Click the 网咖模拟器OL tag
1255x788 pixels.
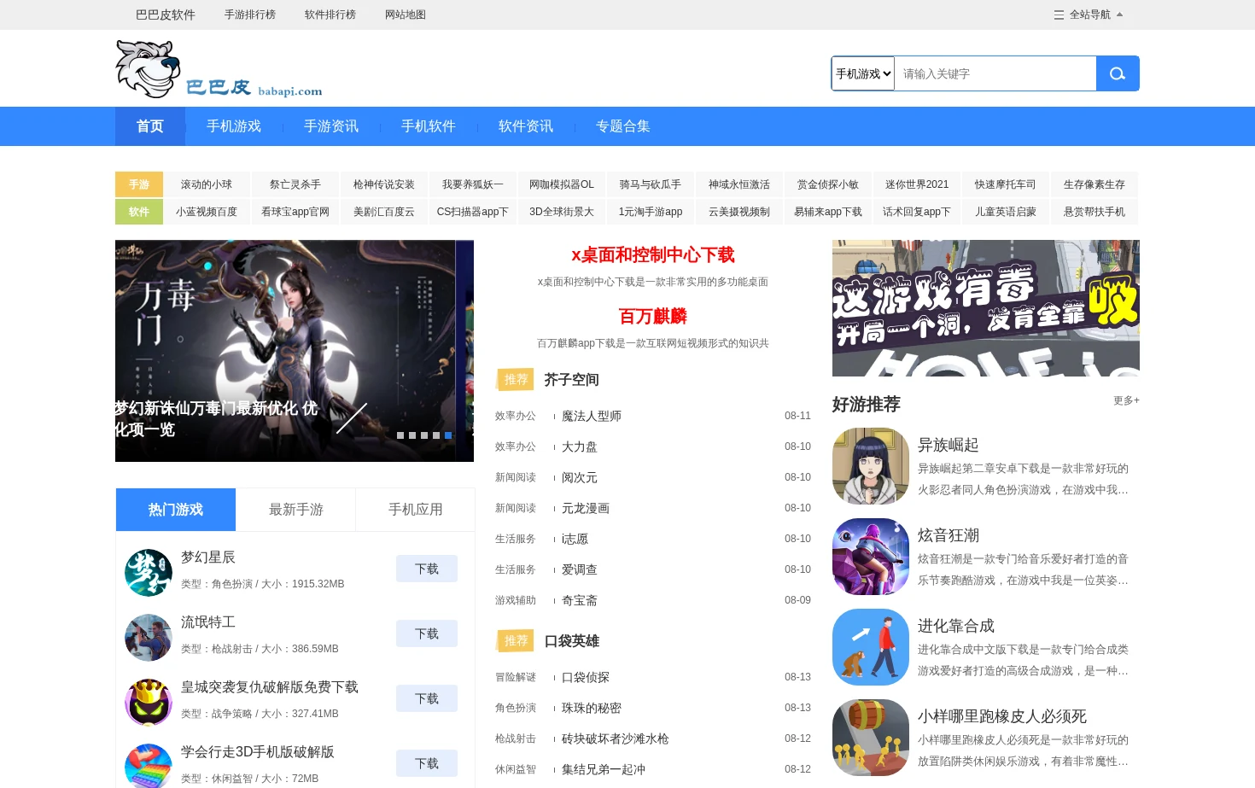point(562,184)
